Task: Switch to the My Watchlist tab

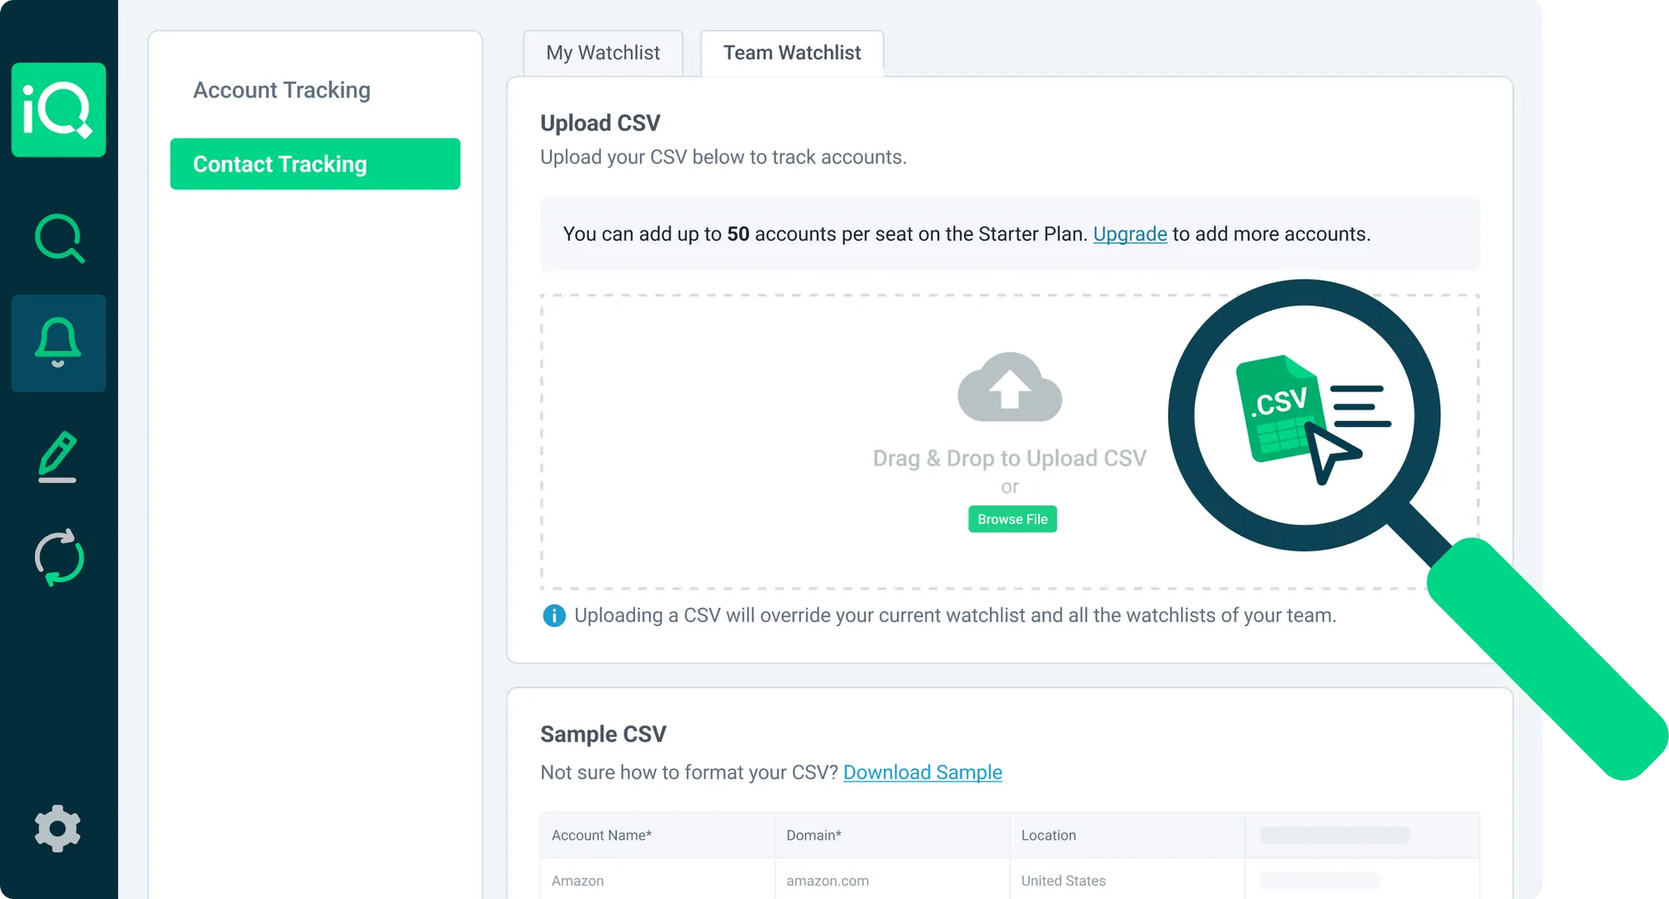Action: [603, 53]
